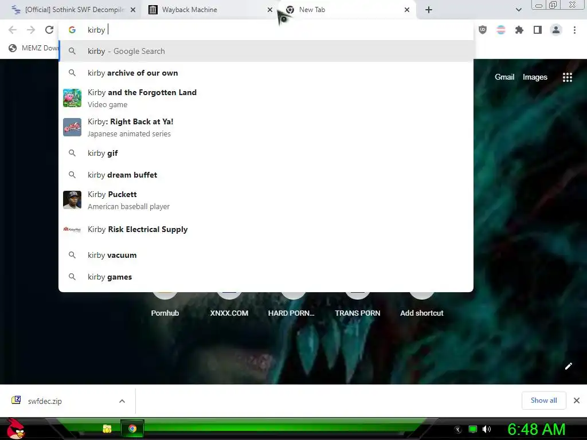The height and width of the screenshot is (440, 587).
Task: Open the tab search chevron
Action: point(518,10)
